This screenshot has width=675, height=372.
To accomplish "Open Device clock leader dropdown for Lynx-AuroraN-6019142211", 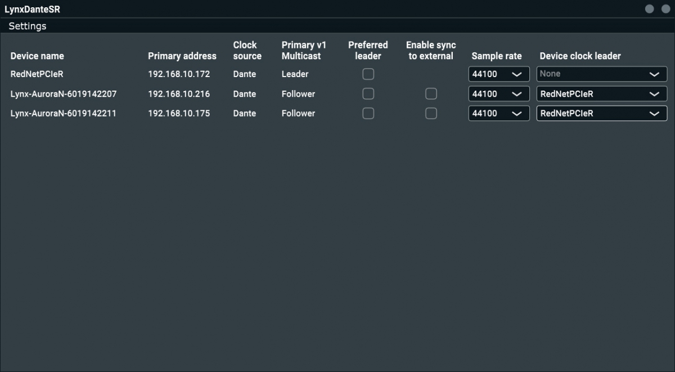I will point(601,113).
